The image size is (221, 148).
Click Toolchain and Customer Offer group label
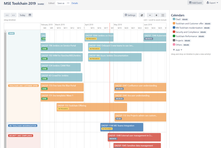pos(23,86)
